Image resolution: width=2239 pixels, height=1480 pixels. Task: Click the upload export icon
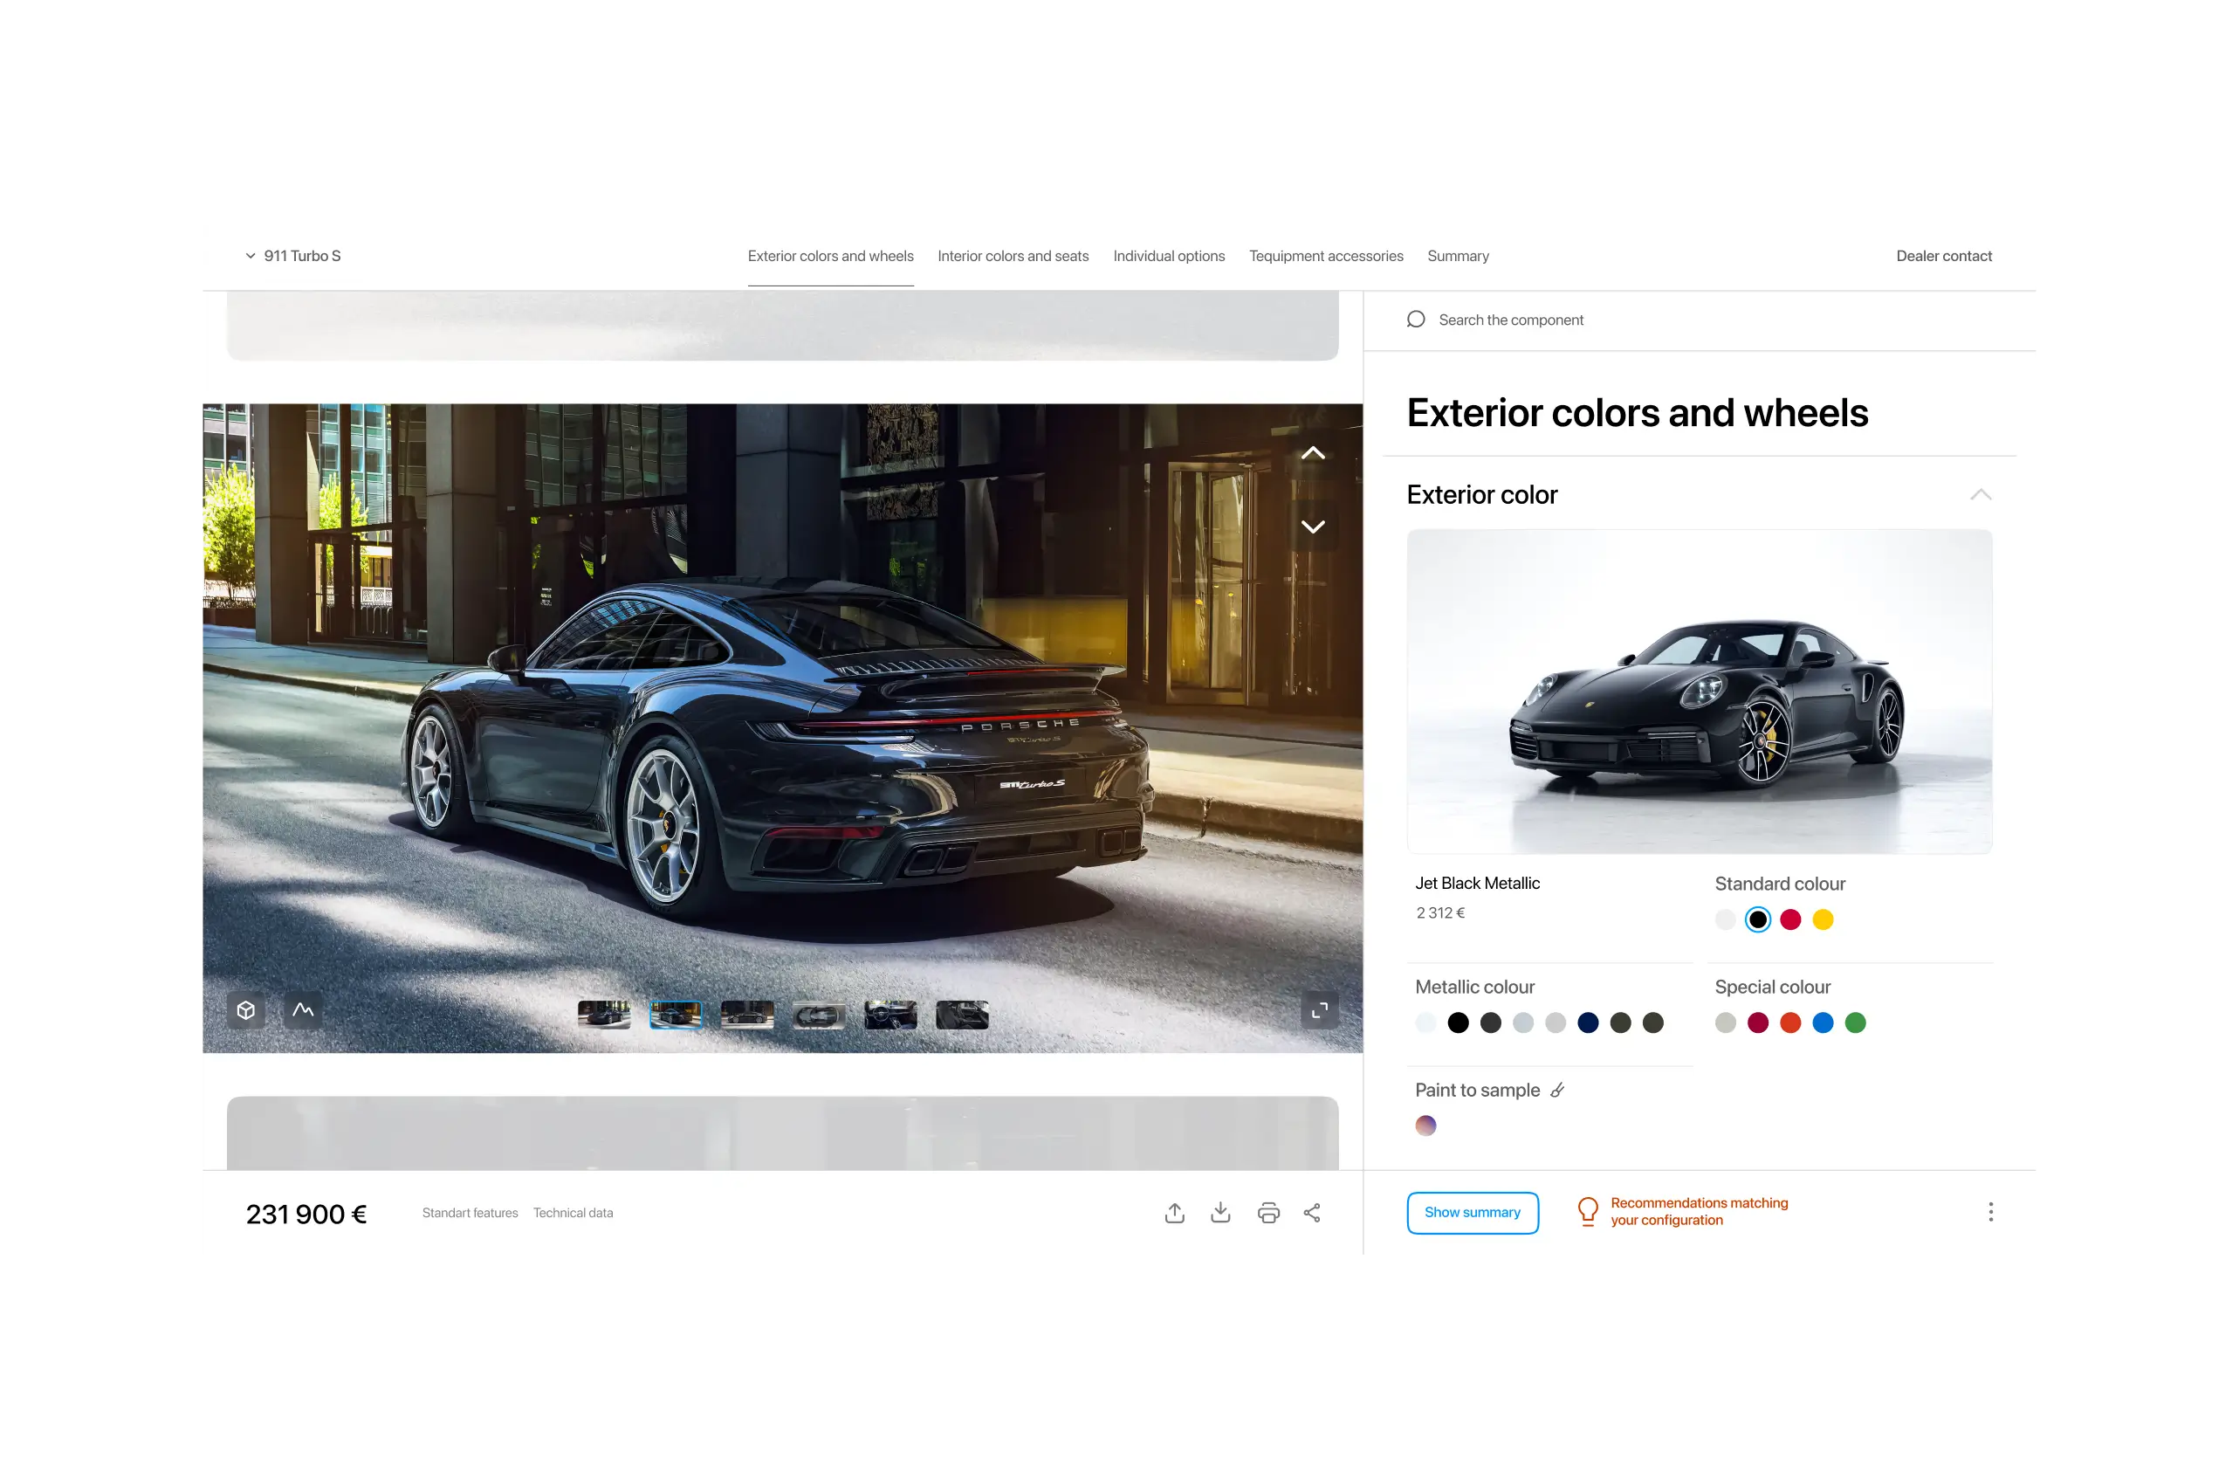[1174, 1213]
